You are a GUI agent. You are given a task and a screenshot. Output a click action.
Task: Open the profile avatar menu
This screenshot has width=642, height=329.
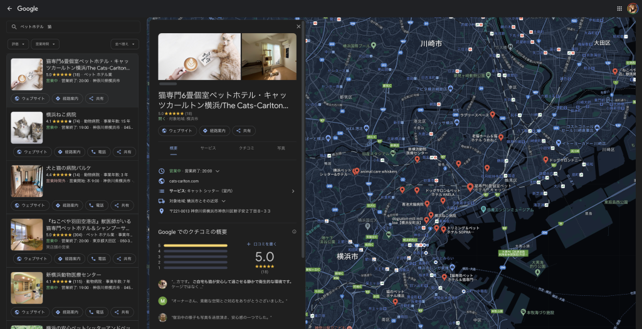632,9
